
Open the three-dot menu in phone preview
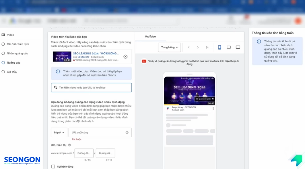click(213, 108)
